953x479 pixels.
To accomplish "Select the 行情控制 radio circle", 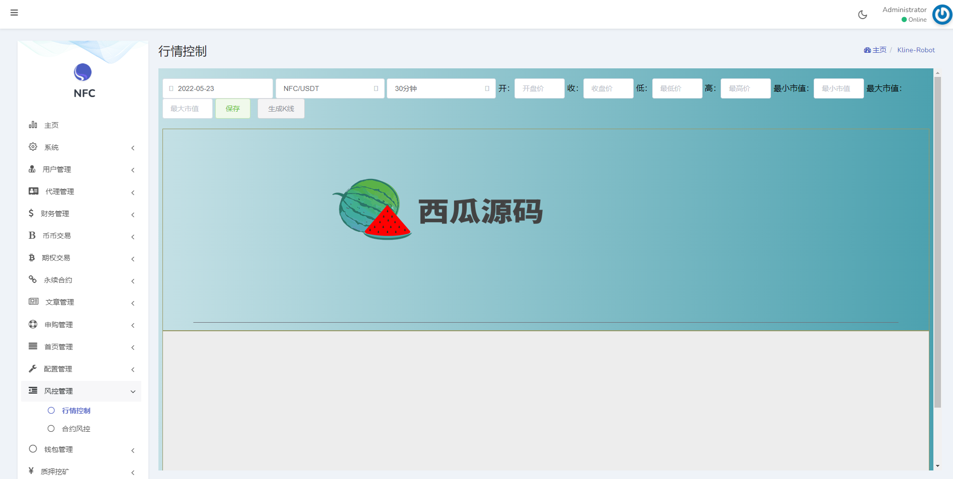I will pos(51,411).
